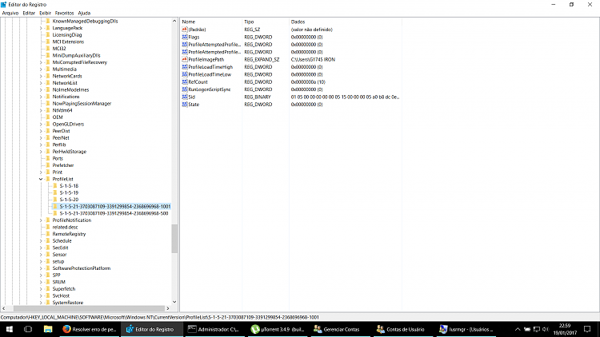Screen dimensions: 600x337
Task: Click the tree scroll up arrow
Action: coord(174,22)
